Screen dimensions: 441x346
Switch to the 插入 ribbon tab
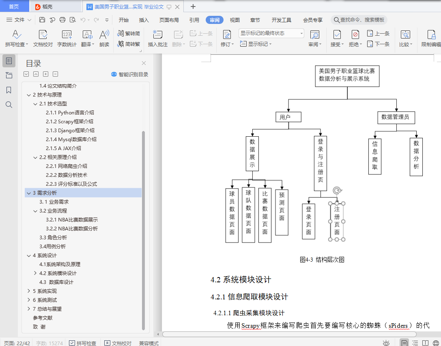coord(144,20)
